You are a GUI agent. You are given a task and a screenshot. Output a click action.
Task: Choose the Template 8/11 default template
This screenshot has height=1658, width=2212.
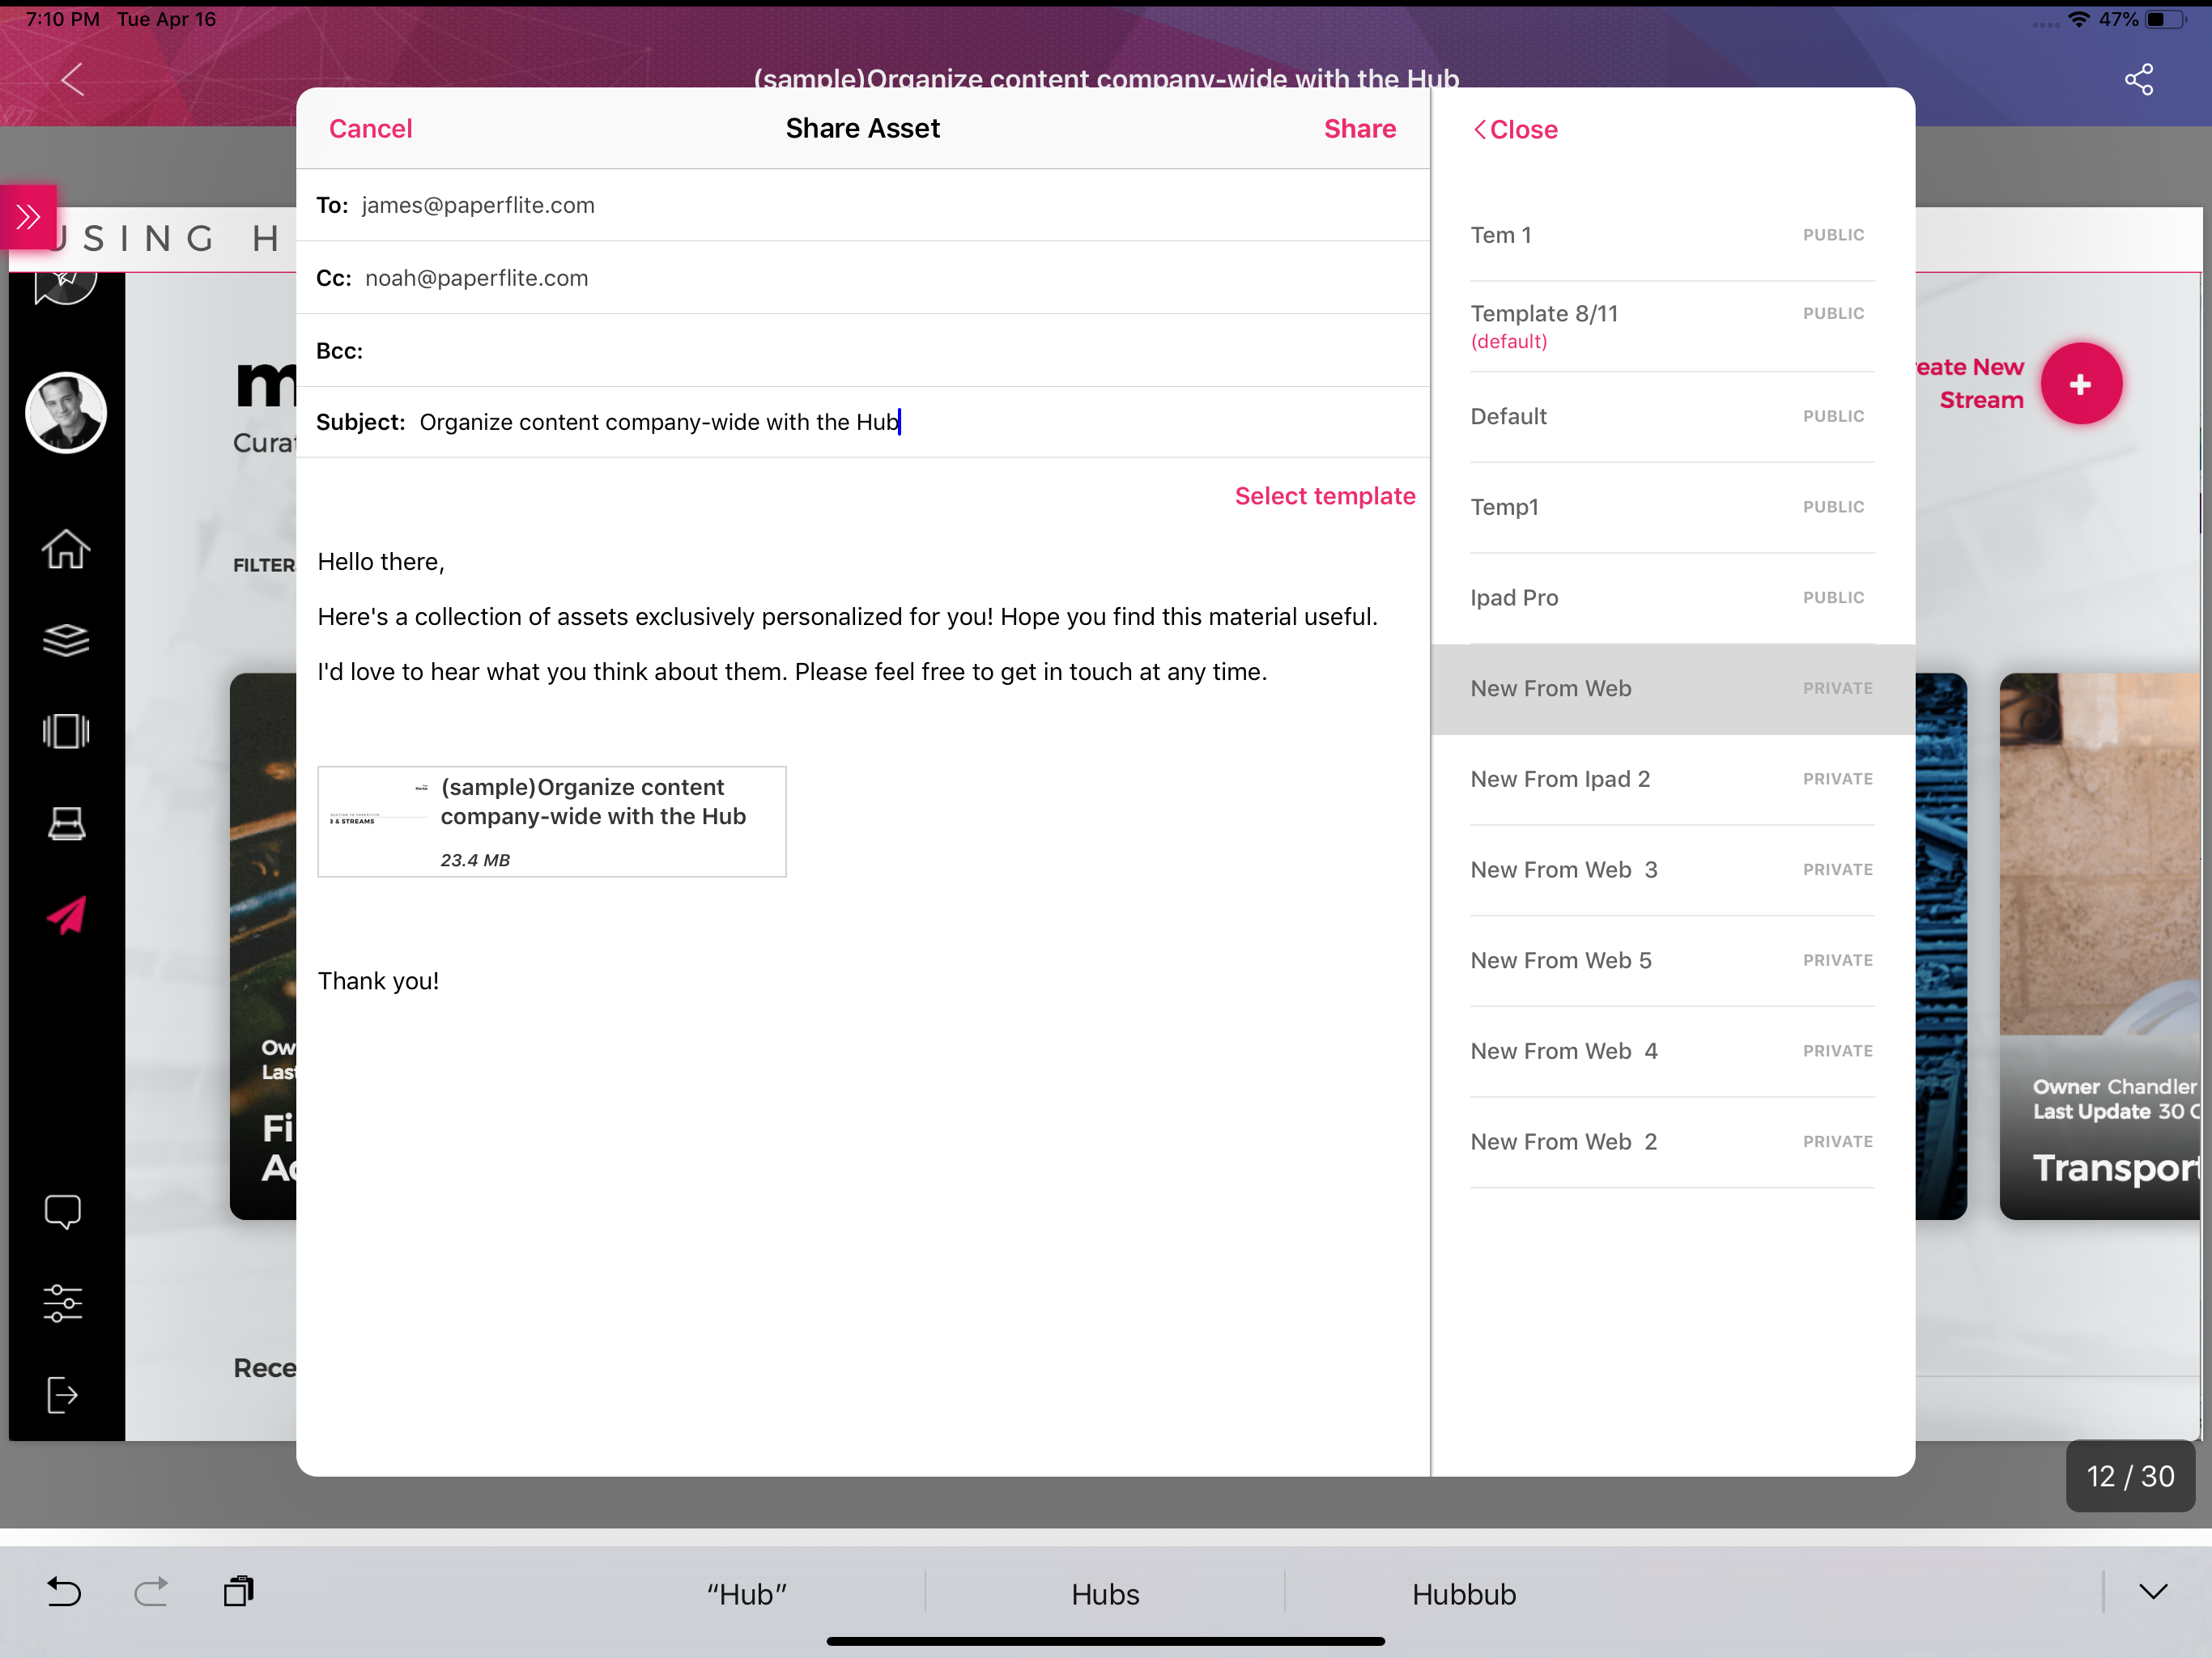pyautogui.click(x=1672, y=326)
